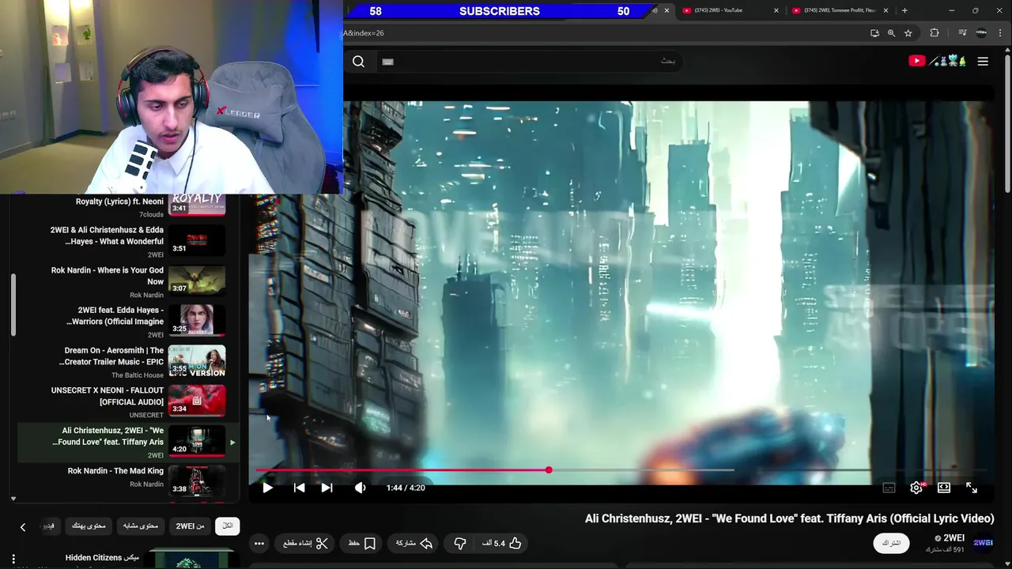This screenshot has height=569, width=1012.
Task: Dislike the video with thumbs down
Action: pos(459,543)
